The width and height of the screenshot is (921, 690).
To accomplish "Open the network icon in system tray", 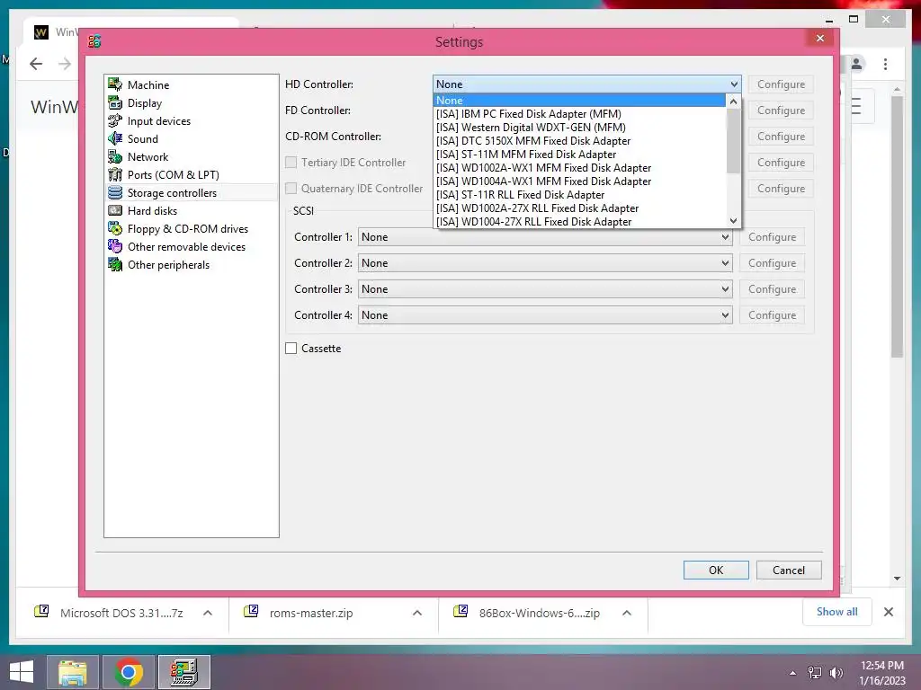I will (x=815, y=673).
